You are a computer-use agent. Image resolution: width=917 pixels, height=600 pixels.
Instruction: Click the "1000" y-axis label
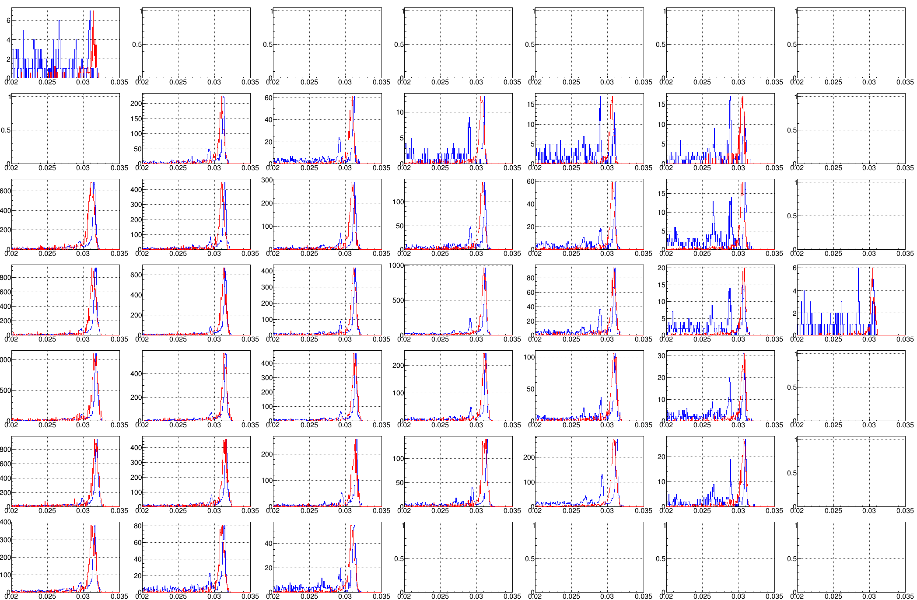pyautogui.click(x=396, y=265)
